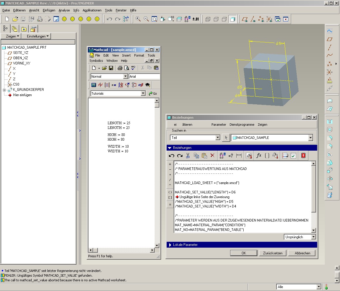Insert the plus operator from side palette

tap(170, 164)
